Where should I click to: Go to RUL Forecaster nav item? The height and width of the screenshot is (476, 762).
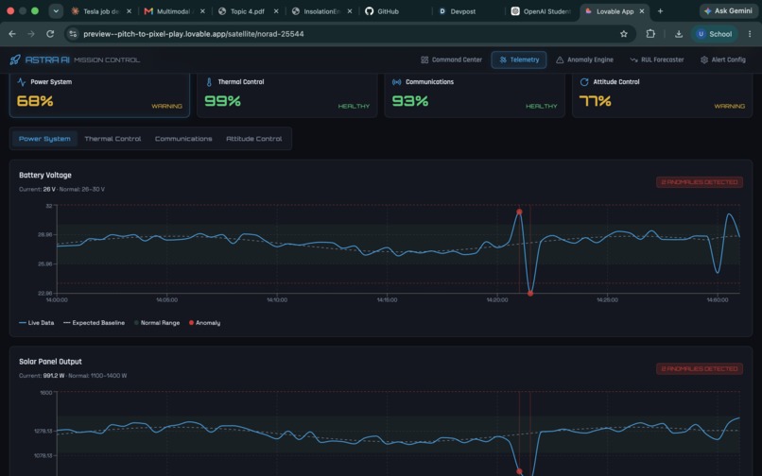point(656,59)
